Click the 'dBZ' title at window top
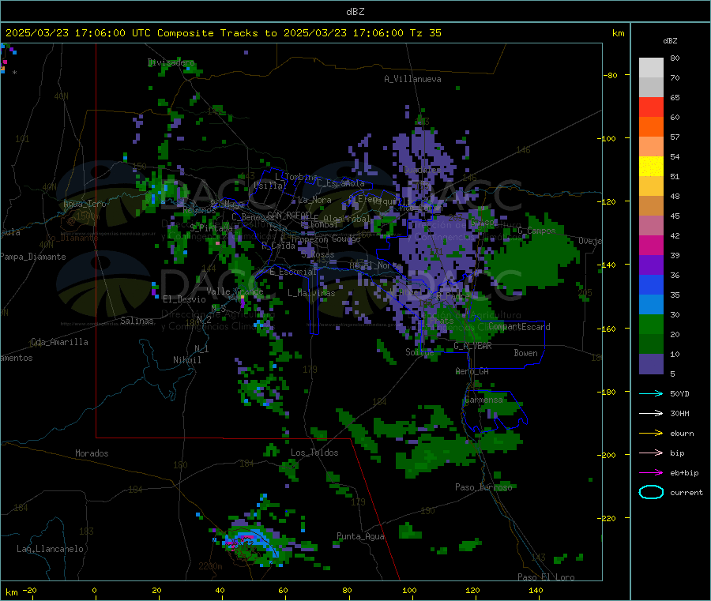Screen dimensions: 711x601 pos(355,12)
